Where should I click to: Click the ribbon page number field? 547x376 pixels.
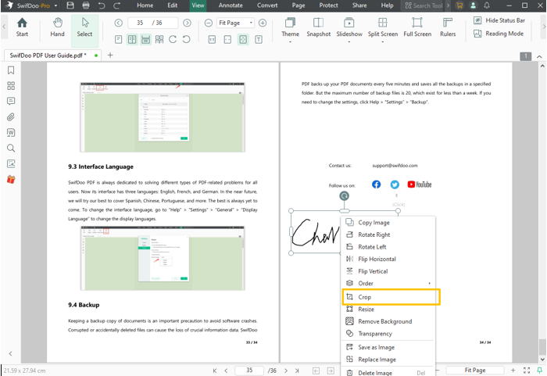152,23
